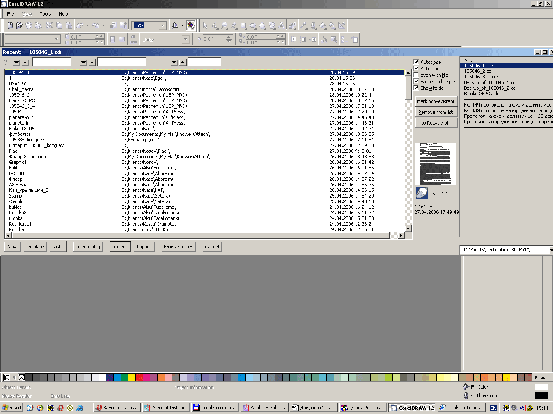Pick the red swatch in the color palette

pyautogui.click(x=139, y=377)
